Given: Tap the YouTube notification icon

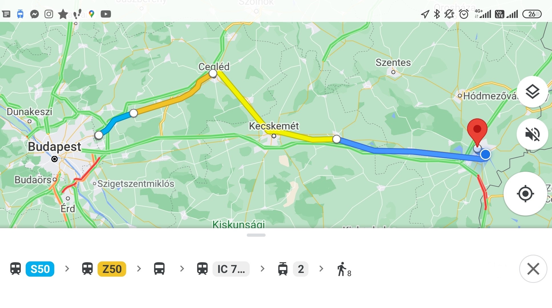Looking at the screenshot, I should tap(106, 14).
